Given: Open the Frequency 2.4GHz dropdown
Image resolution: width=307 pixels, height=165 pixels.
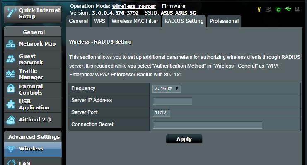Looking at the screenshot, I should tap(167, 89).
